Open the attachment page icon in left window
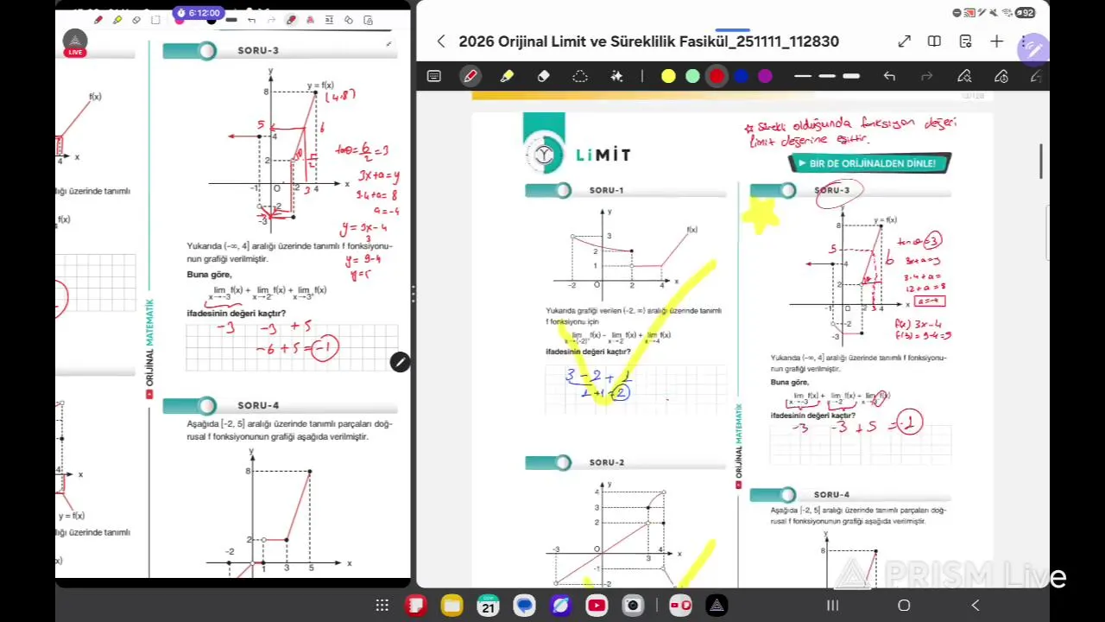1105x622 pixels. (368, 19)
